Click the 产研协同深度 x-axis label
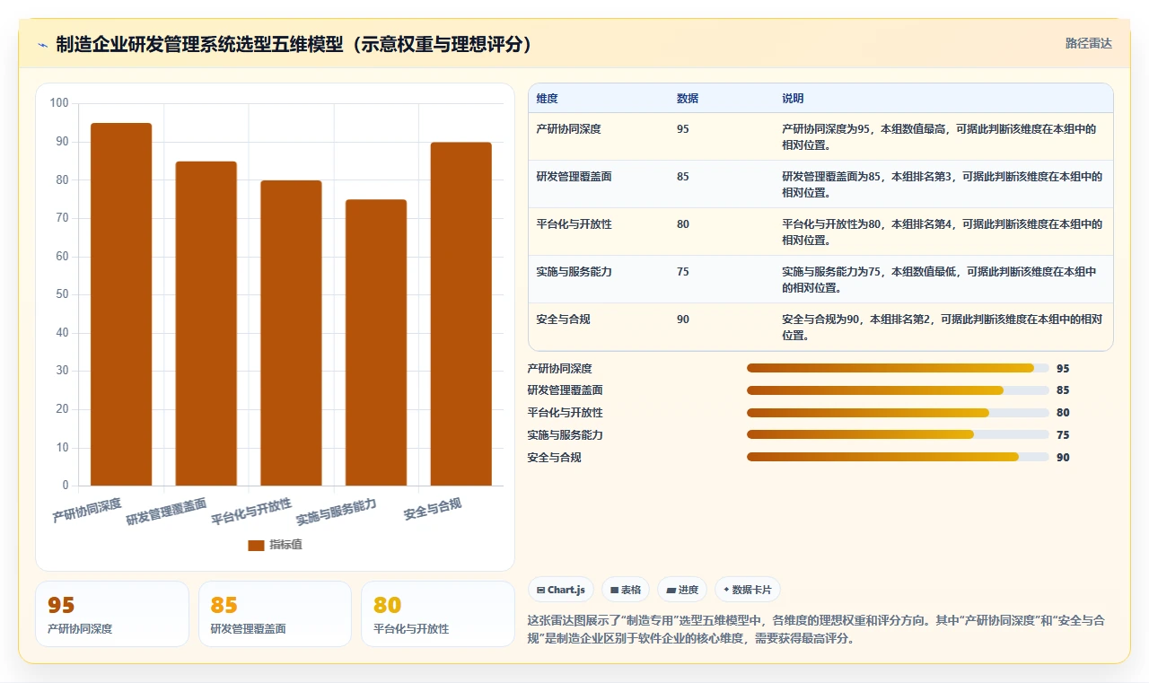The image size is (1149, 683). click(x=87, y=510)
